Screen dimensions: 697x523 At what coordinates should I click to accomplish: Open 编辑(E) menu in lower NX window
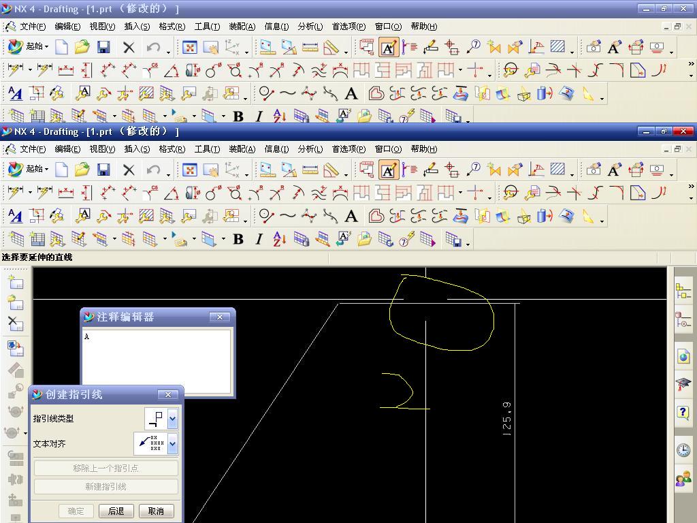click(x=67, y=149)
